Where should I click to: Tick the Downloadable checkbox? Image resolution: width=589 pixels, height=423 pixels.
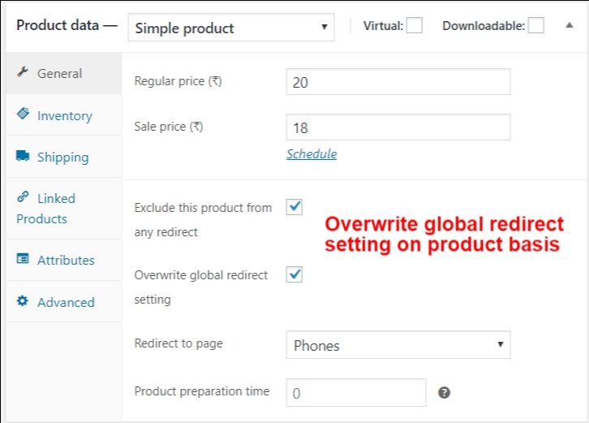coord(536,26)
